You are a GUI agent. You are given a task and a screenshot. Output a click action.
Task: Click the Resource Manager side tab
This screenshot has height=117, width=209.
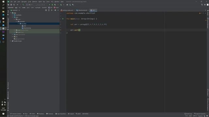click(8, 24)
